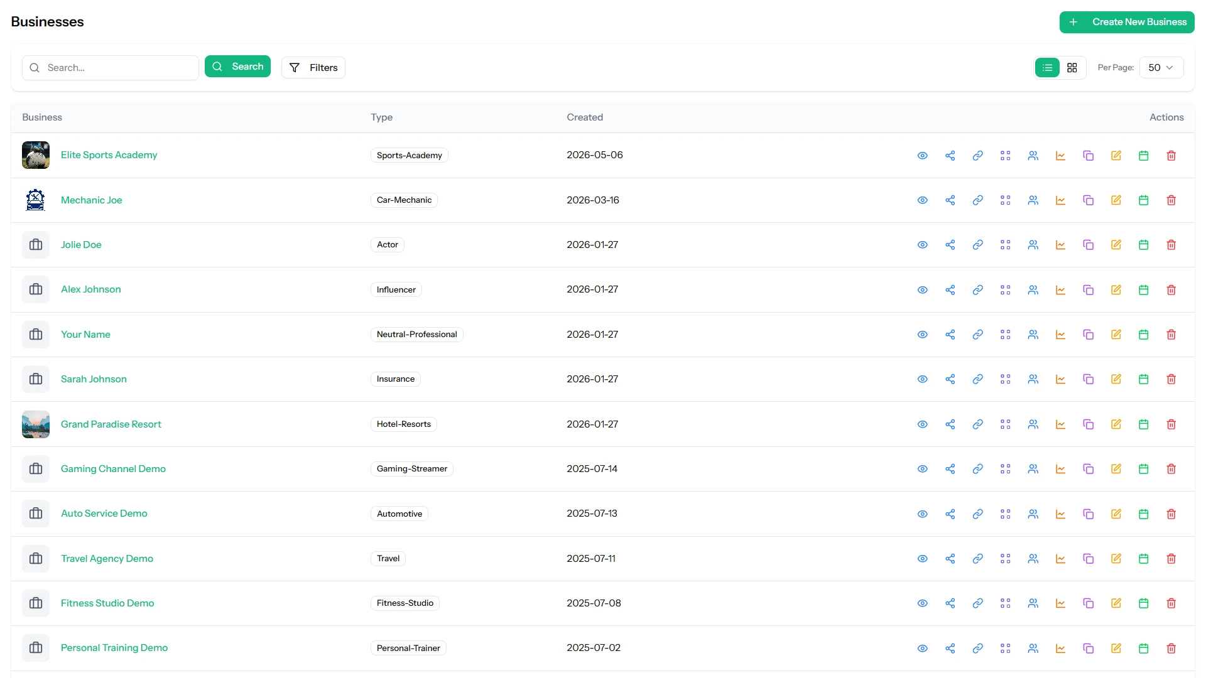Preview Gaming Channel Demo using eye icon
The image size is (1206, 678).
tap(922, 469)
